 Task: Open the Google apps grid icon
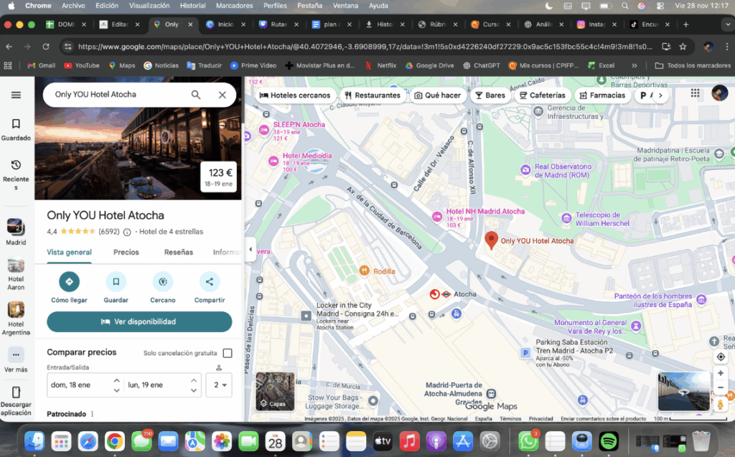point(695,93)
